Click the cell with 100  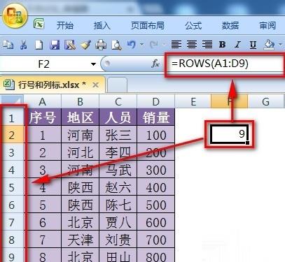tap(155, 135)
